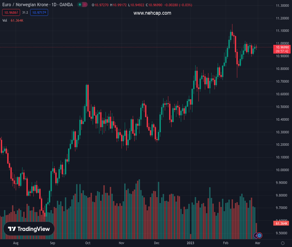
Task: Click the TradingView logo badge
Action: click(x=29, y=229)
